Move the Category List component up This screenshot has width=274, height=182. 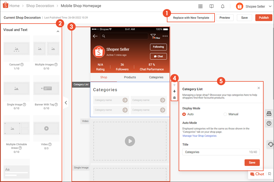tap(175, 85)
